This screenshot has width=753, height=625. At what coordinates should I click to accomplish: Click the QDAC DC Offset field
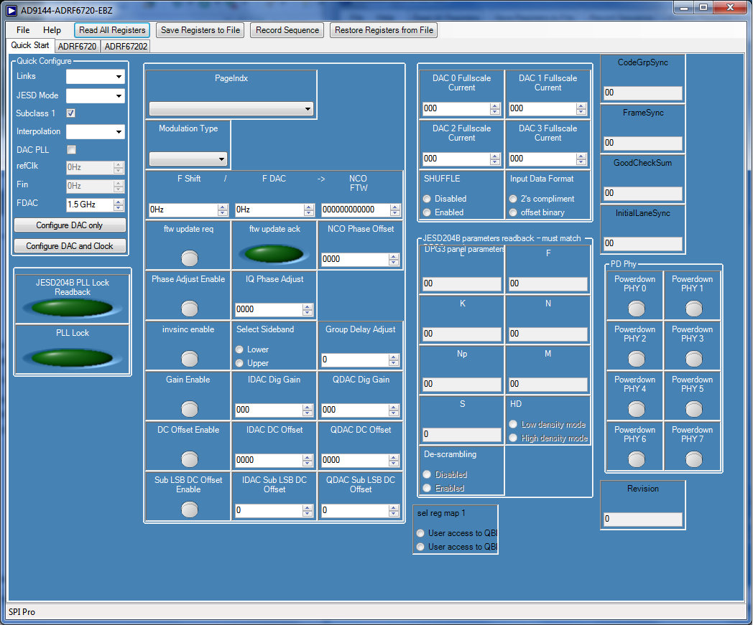[356, 460]
